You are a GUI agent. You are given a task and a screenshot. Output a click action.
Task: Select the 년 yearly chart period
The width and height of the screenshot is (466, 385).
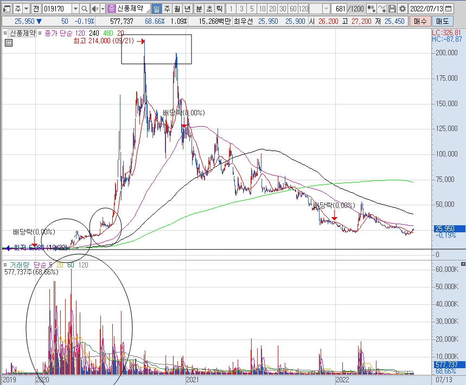click(187, 9)
